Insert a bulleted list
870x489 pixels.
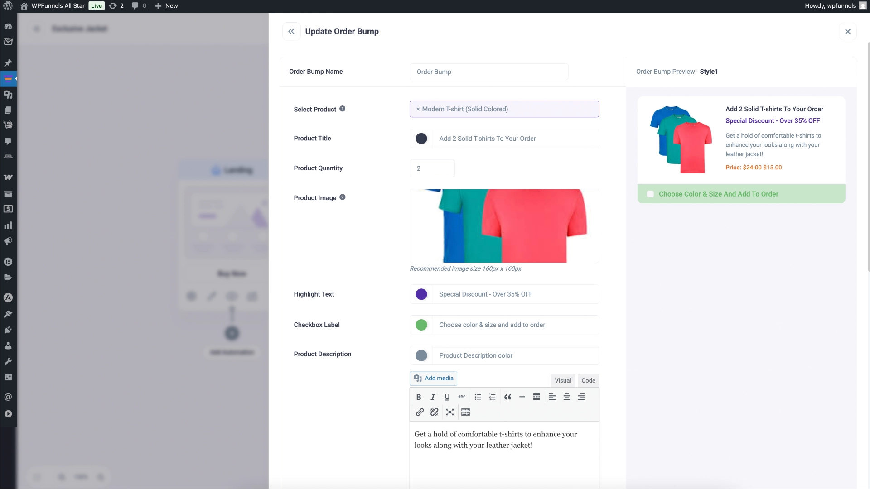pyautogui.click(x=478, y=397)
